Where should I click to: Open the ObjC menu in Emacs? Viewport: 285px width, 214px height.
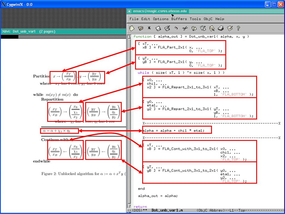pos(208,19)
